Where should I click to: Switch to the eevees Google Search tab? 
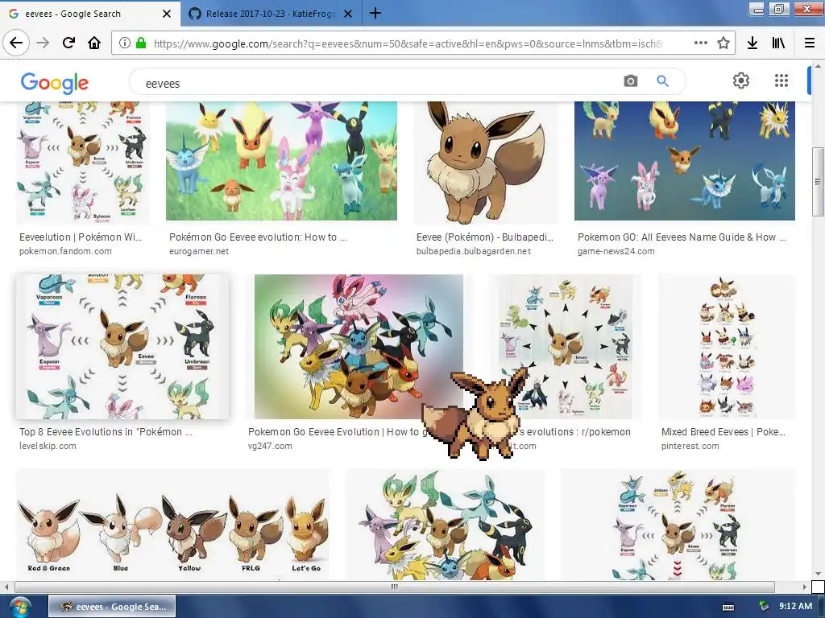point(90,14)
